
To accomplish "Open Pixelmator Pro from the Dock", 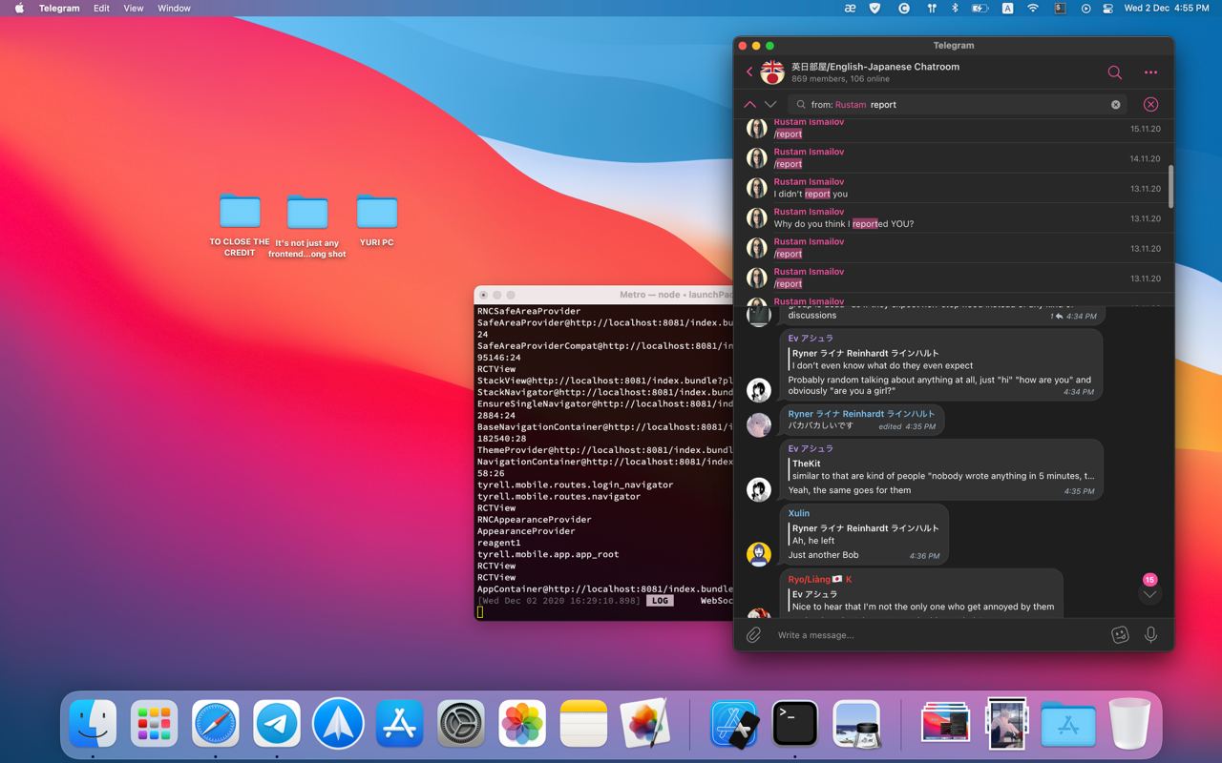I will coord(644,723).
